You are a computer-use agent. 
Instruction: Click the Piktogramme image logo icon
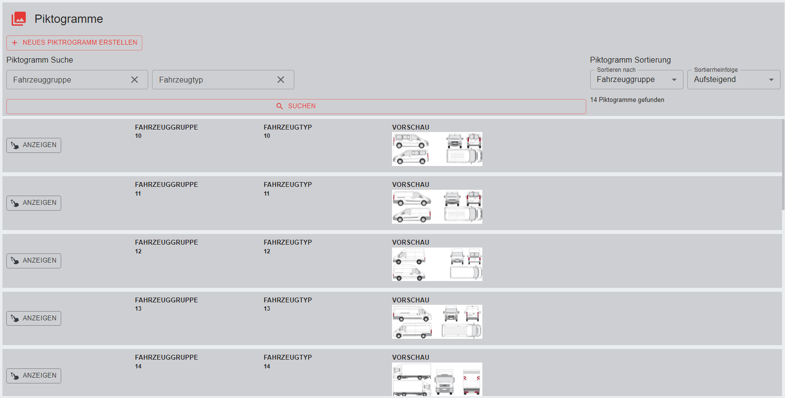click(18, 19)
